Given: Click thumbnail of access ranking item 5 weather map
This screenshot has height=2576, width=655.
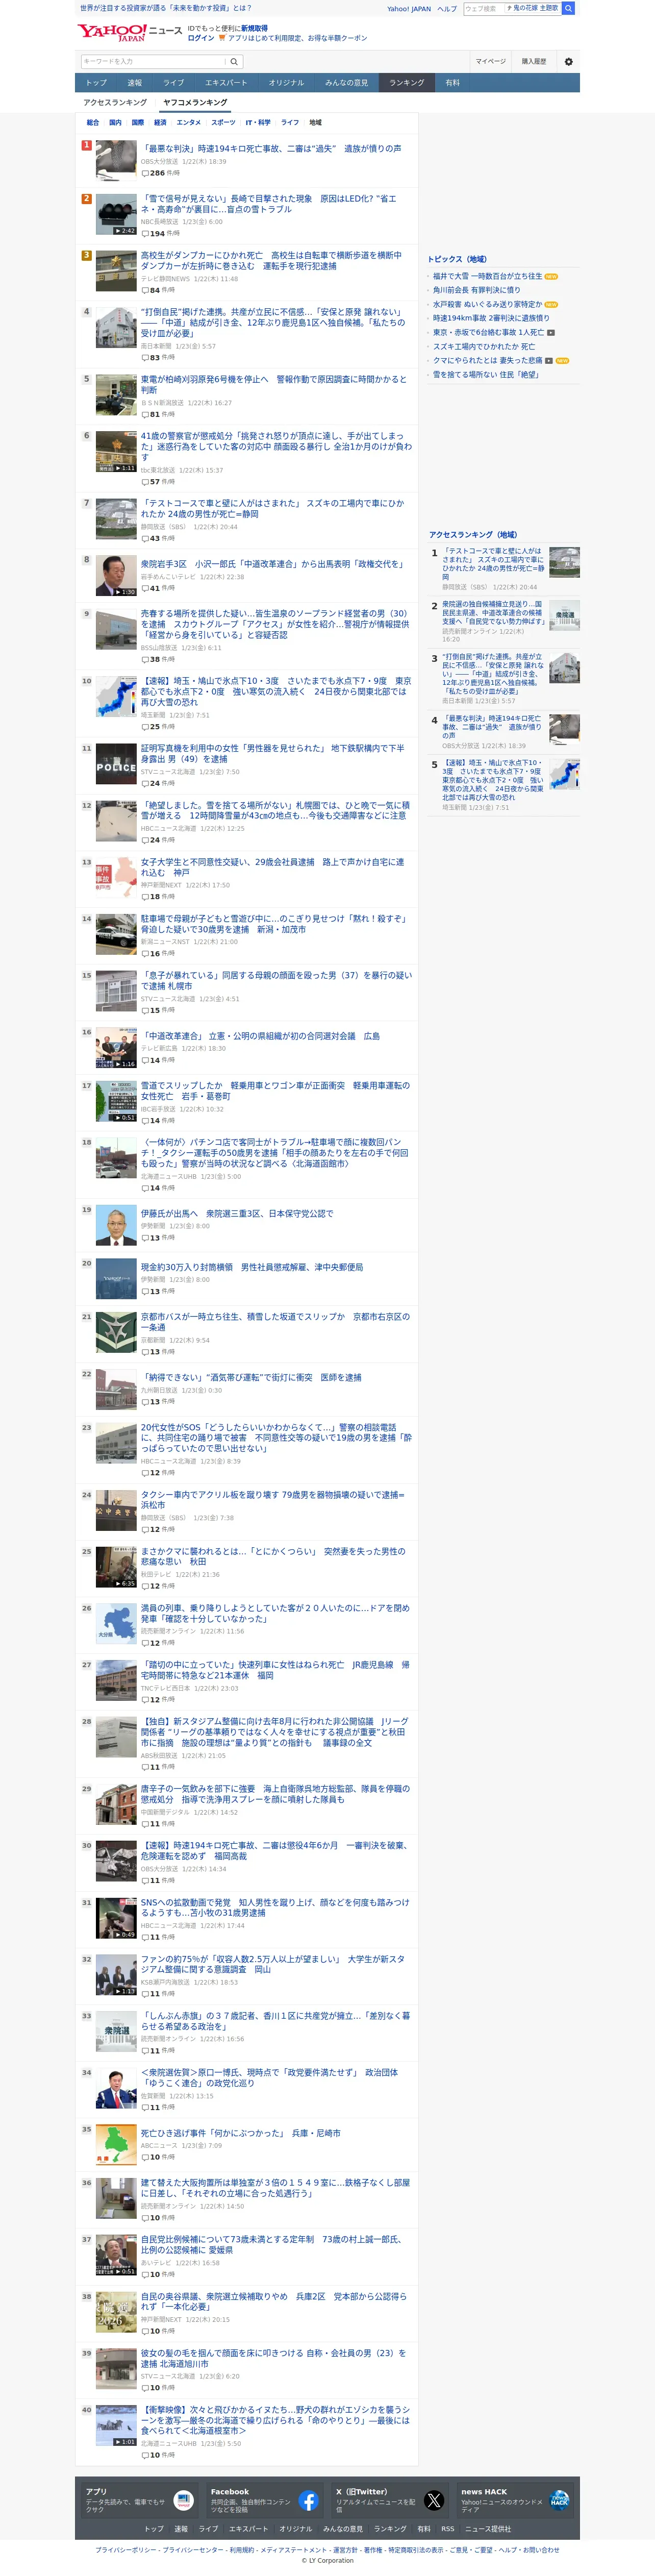Looking at the screenshot, I should coord(564,774).
